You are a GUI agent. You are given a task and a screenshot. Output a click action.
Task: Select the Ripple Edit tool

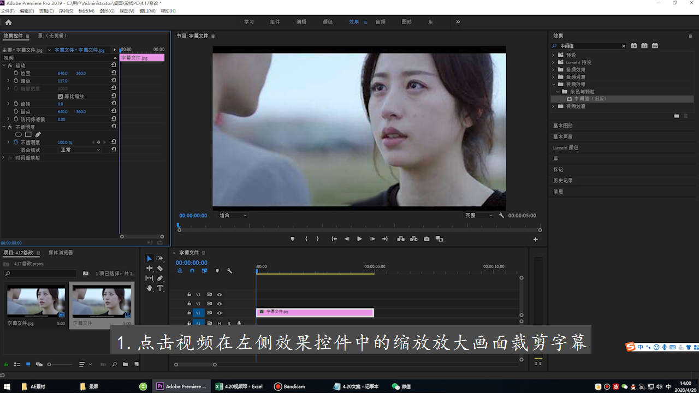tap(150, 268)
